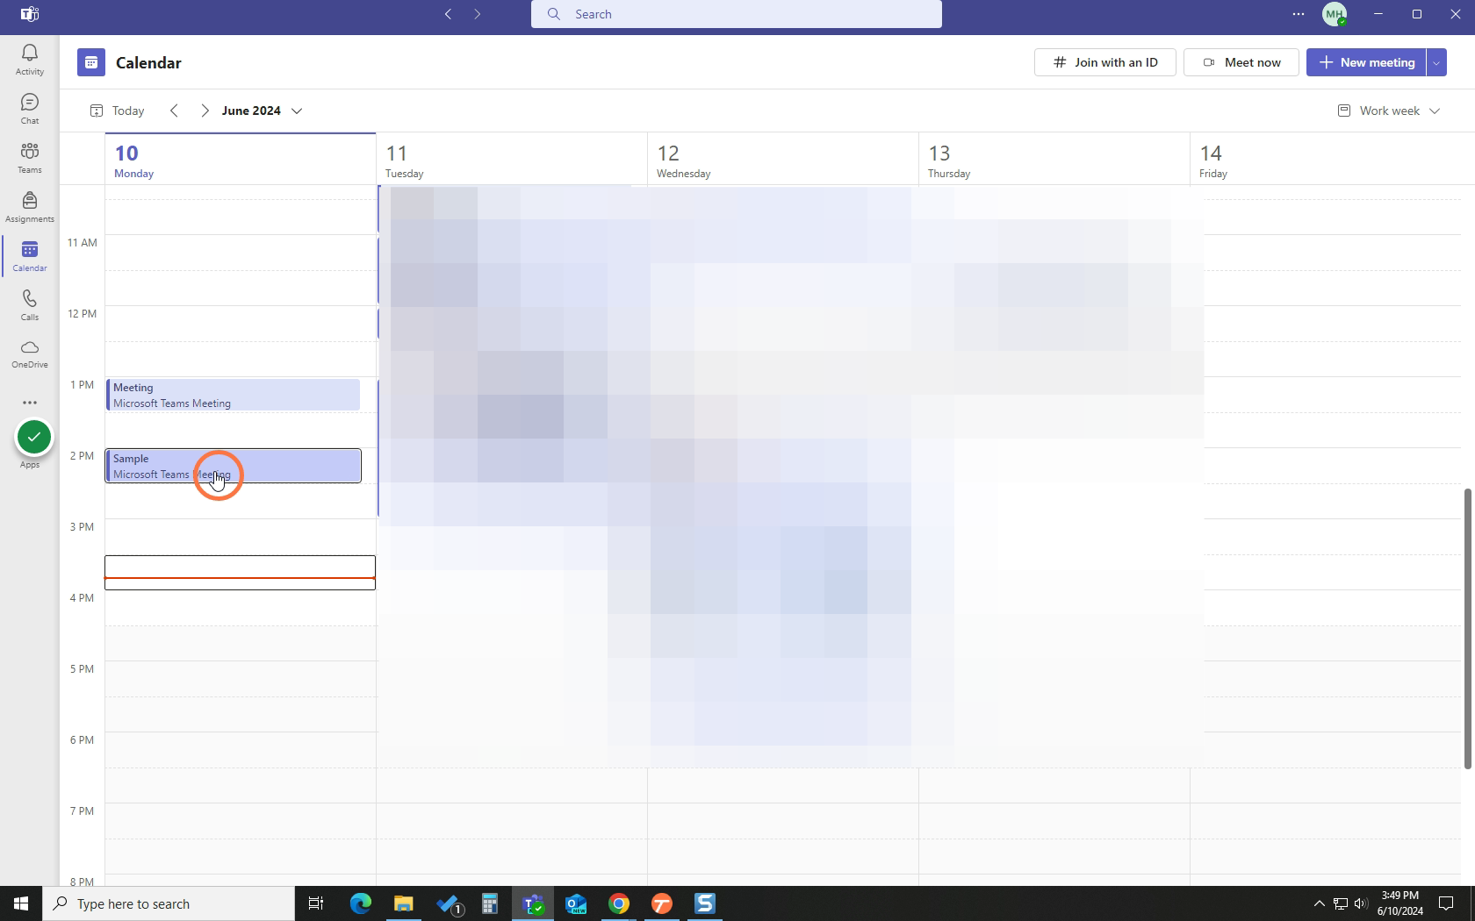Start a Meet now session
This screenshot has width=1475, height=921.
pos(1241,62)
